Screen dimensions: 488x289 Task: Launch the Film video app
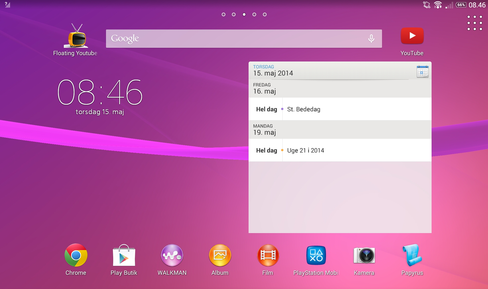(268, 256)
